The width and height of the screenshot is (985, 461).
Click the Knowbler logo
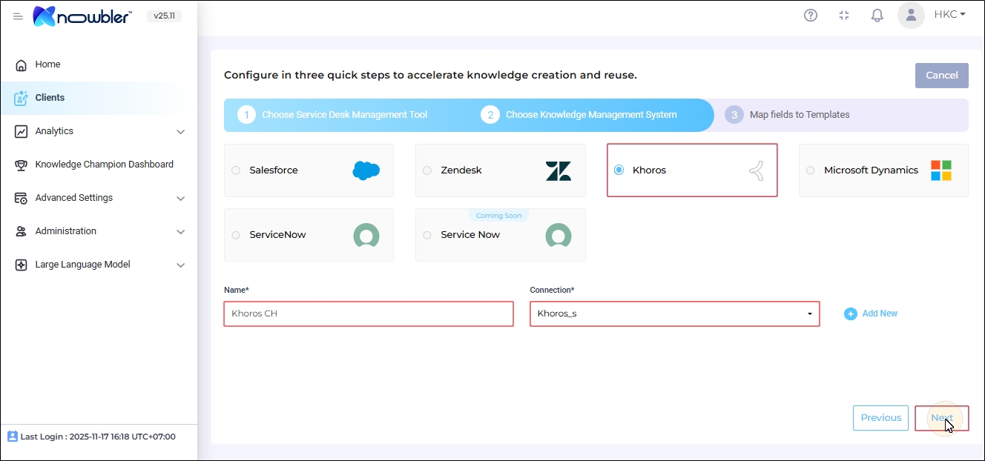pos(82,16)
